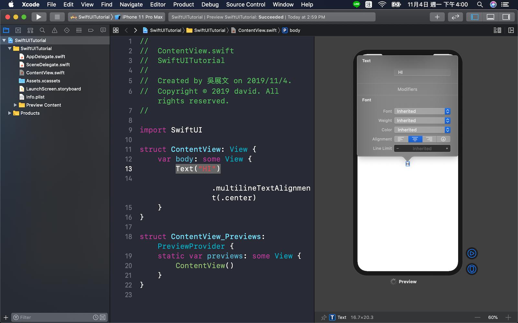The height and width of the screenshot is (323, 518).
Task: Select SceneDelegate.swift in navigator
Action: click(x=48, y=65)
